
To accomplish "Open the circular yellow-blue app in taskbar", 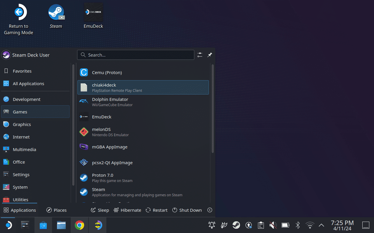I will click(98, 225).
